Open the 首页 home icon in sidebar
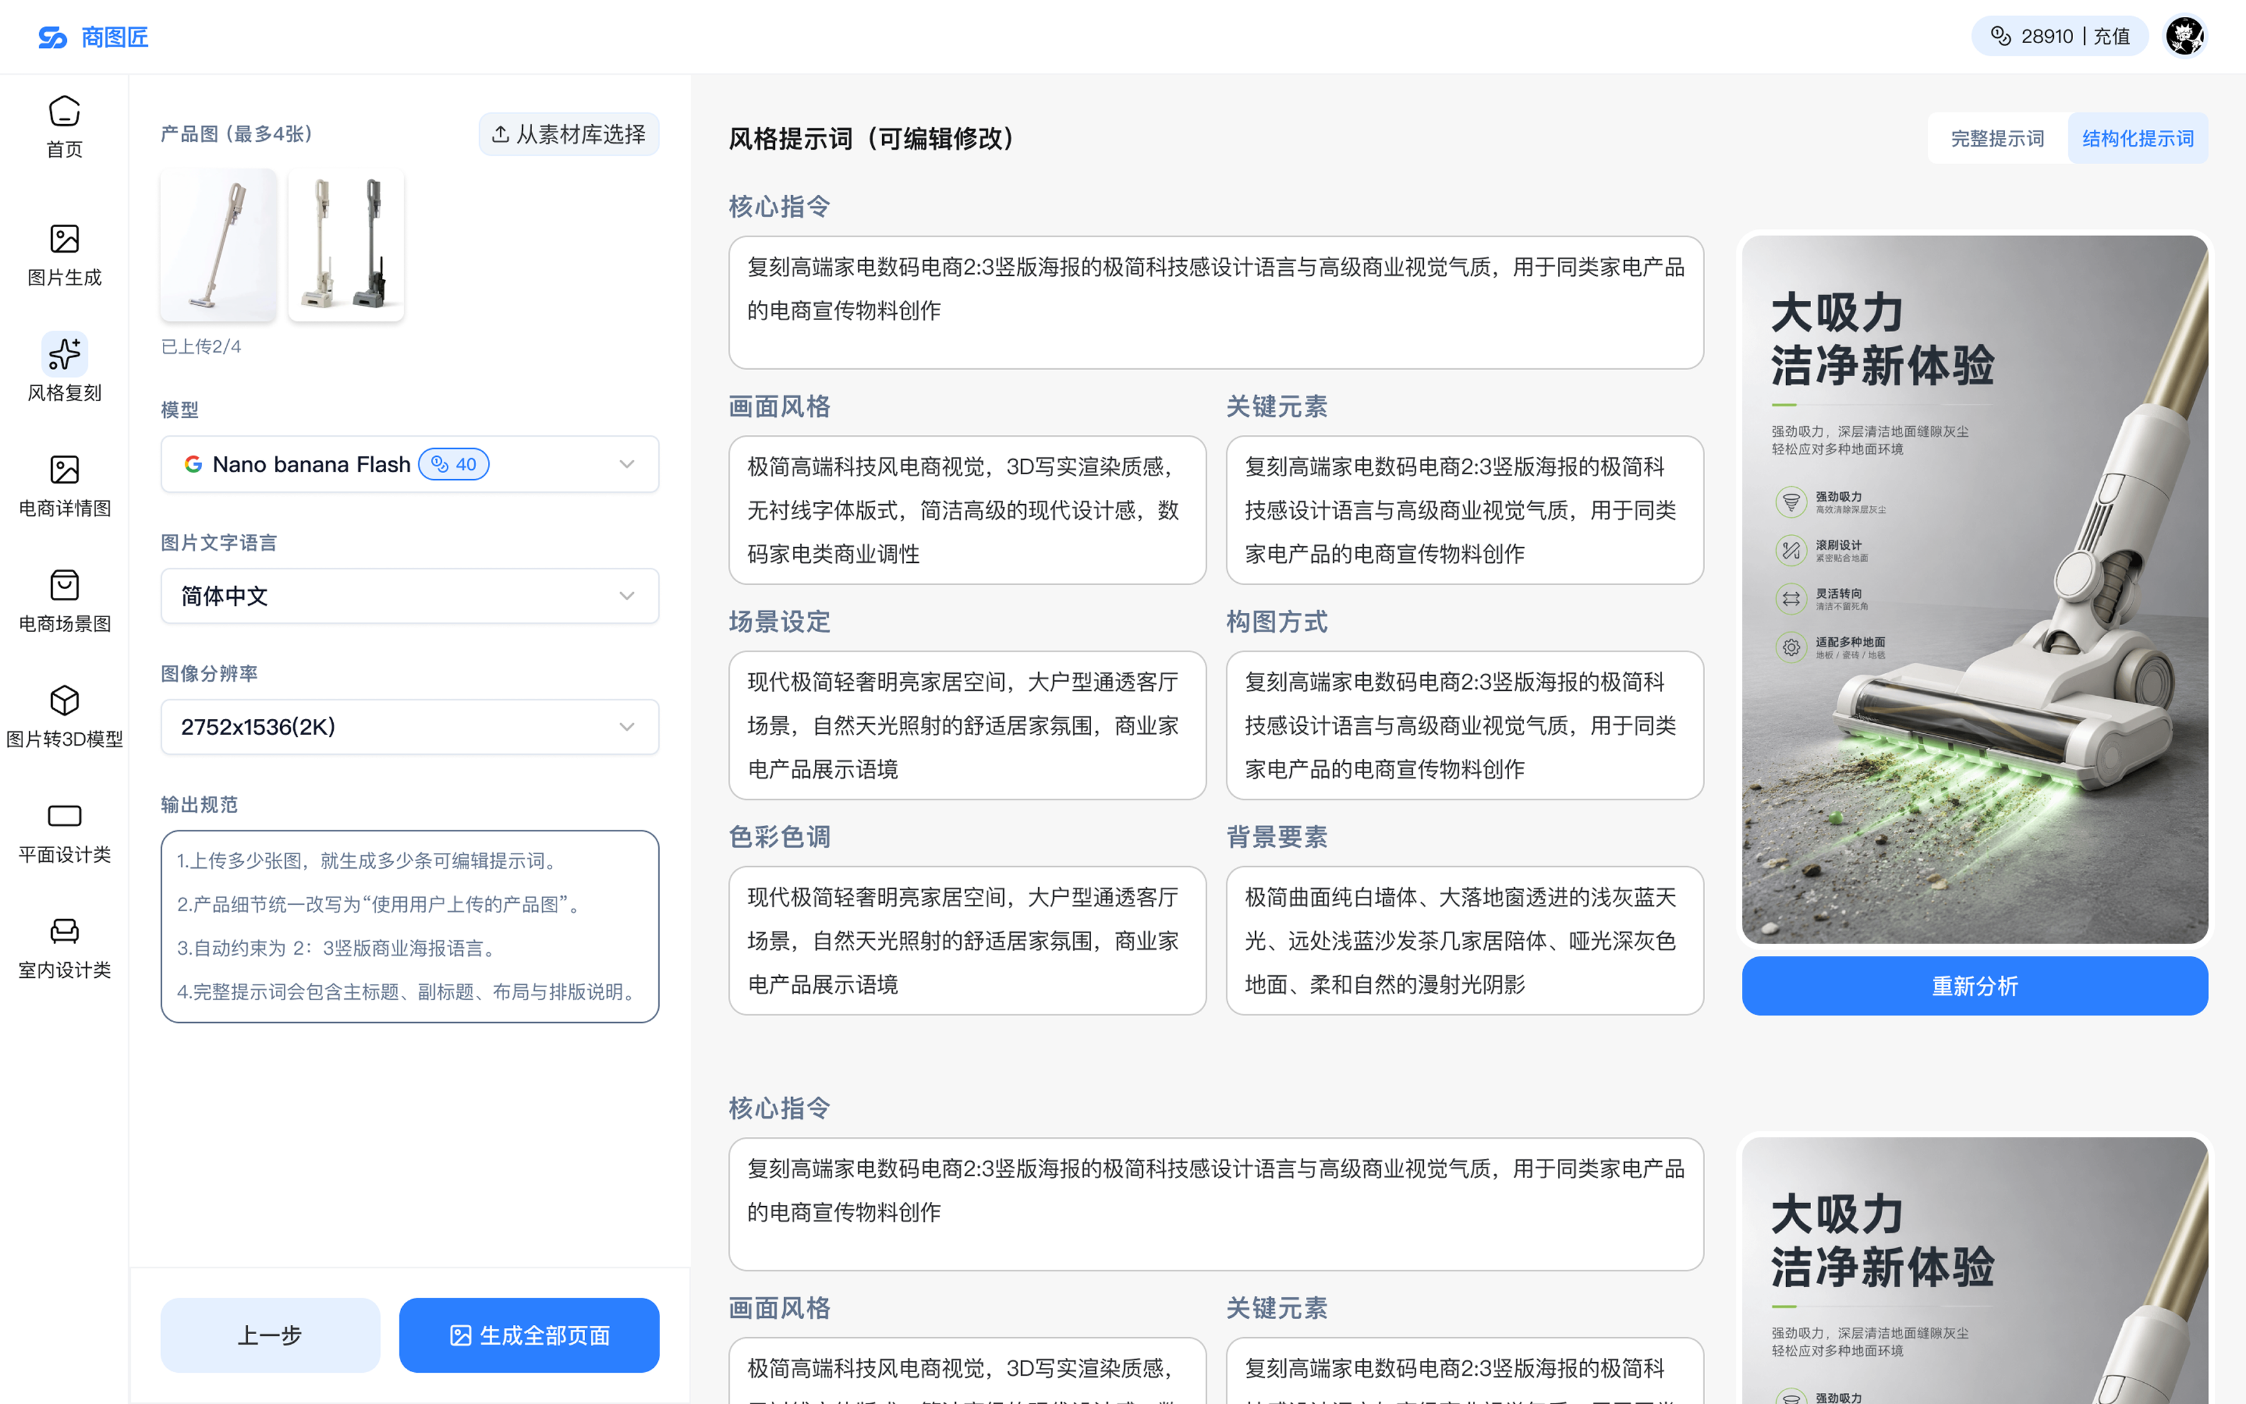The height and width of the screenshot is (1404, 2246). pos(64,112)
